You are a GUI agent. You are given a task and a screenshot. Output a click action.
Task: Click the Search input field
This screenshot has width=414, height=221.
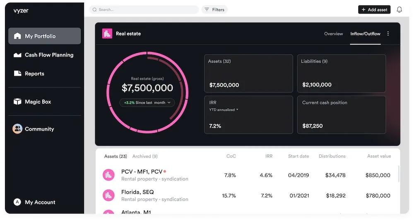click(x=144, y=10)
